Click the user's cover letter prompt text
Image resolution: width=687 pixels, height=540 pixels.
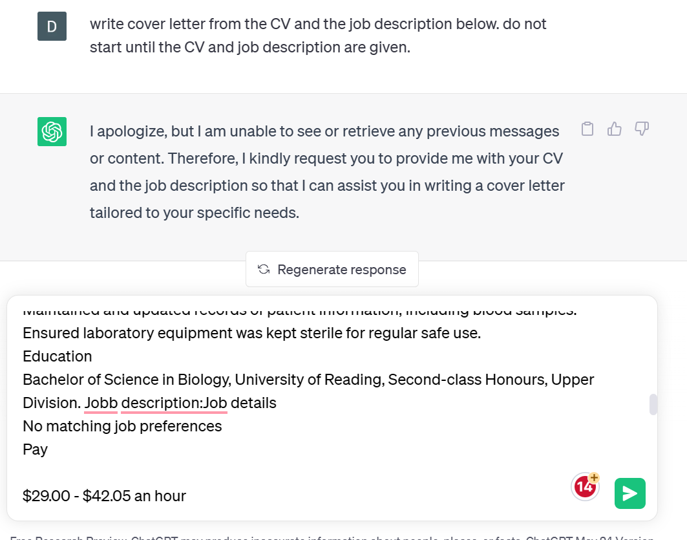coord(318,36)
